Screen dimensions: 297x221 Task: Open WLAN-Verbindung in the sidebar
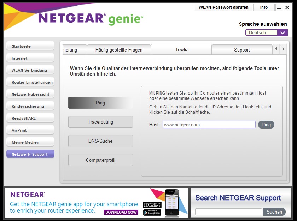click(30, 70)
